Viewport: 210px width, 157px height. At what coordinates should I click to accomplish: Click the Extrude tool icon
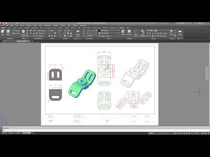(x=8, y=33)
